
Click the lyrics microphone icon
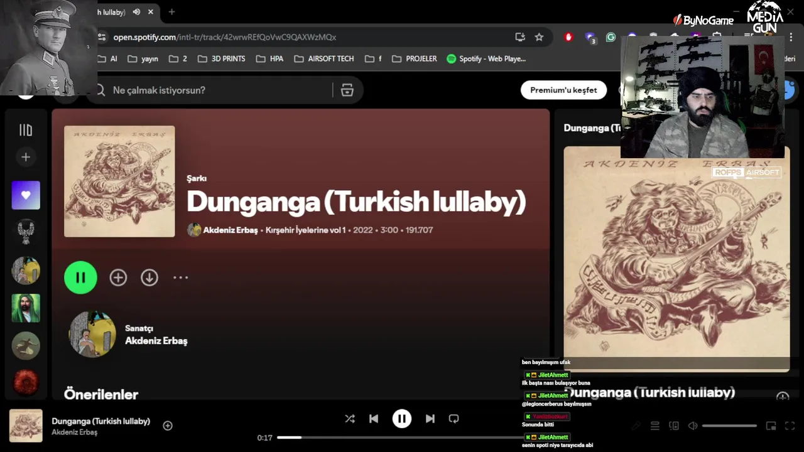click(636, 426)
